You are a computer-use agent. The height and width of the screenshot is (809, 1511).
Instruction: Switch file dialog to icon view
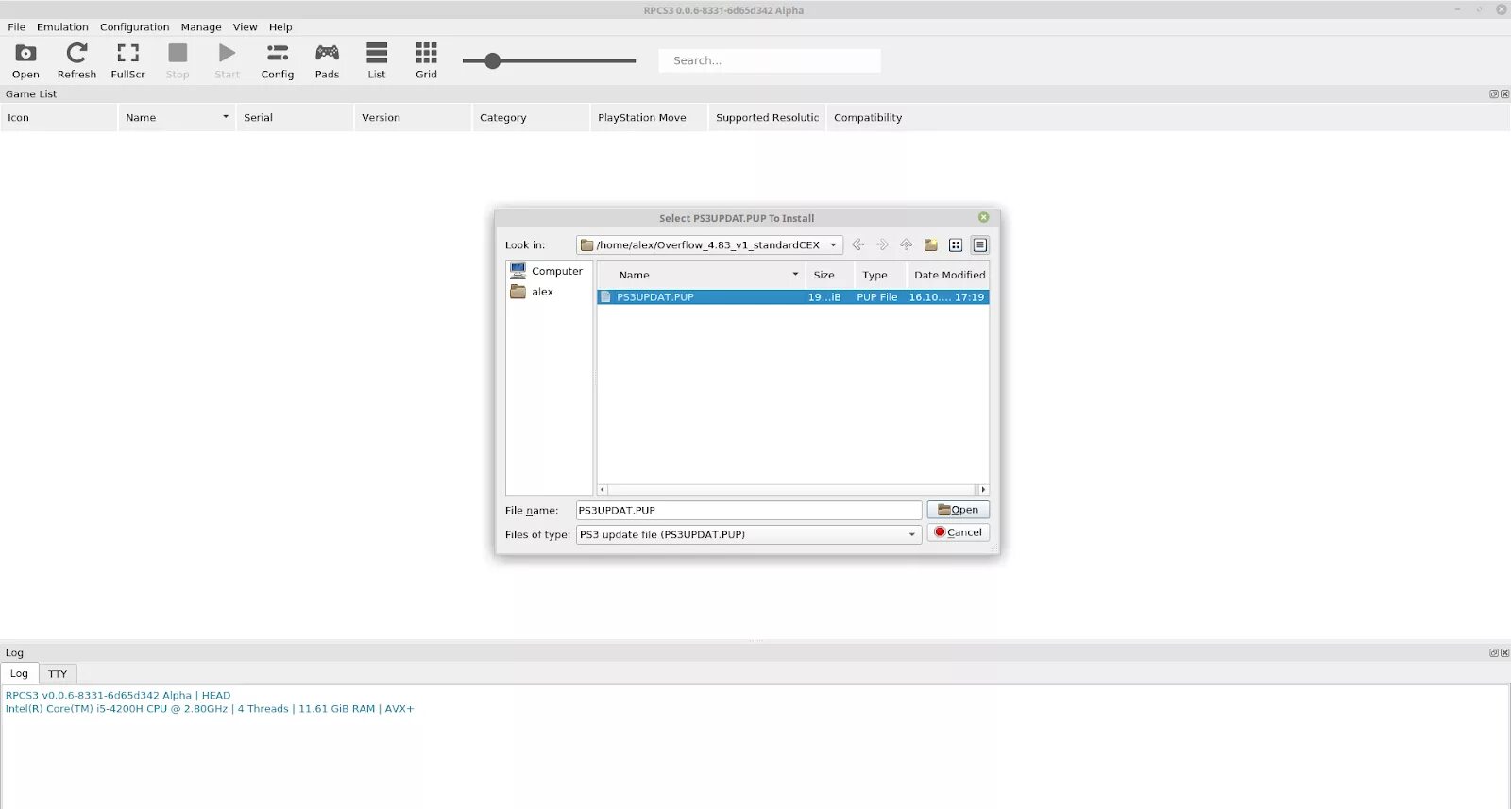(956, 245)
